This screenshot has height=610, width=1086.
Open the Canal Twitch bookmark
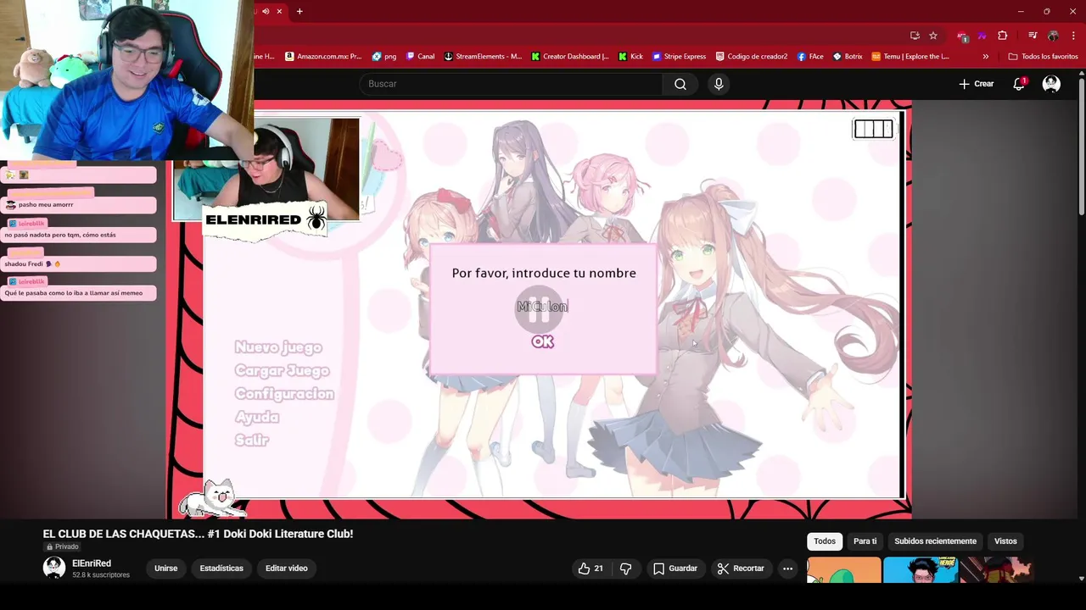point(421,57)
